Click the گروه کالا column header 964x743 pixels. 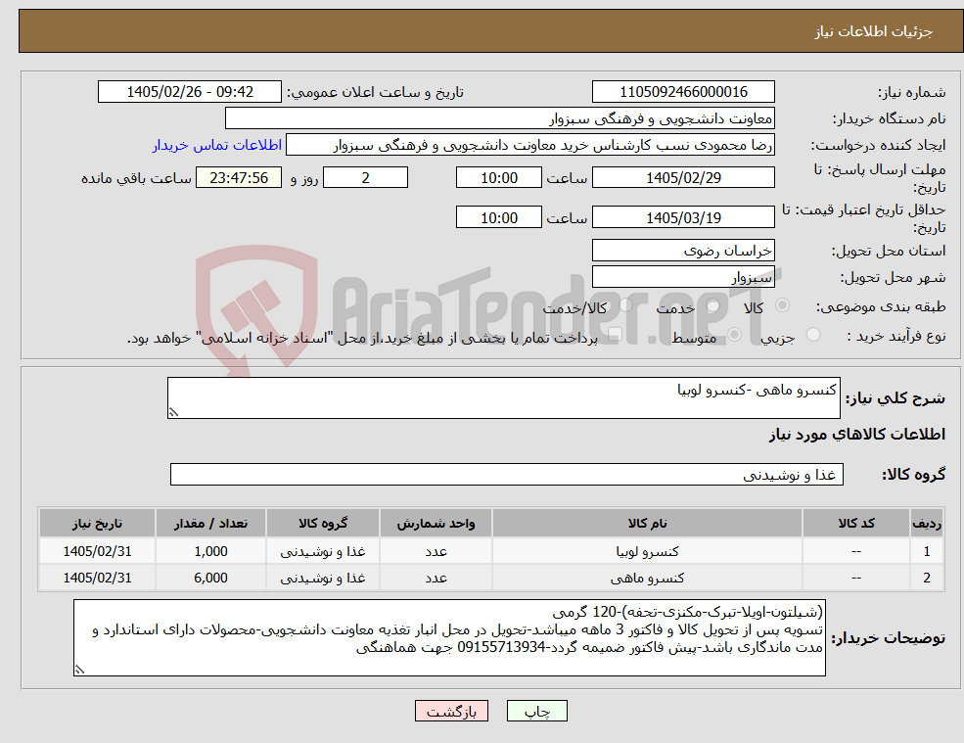[323, 524]
